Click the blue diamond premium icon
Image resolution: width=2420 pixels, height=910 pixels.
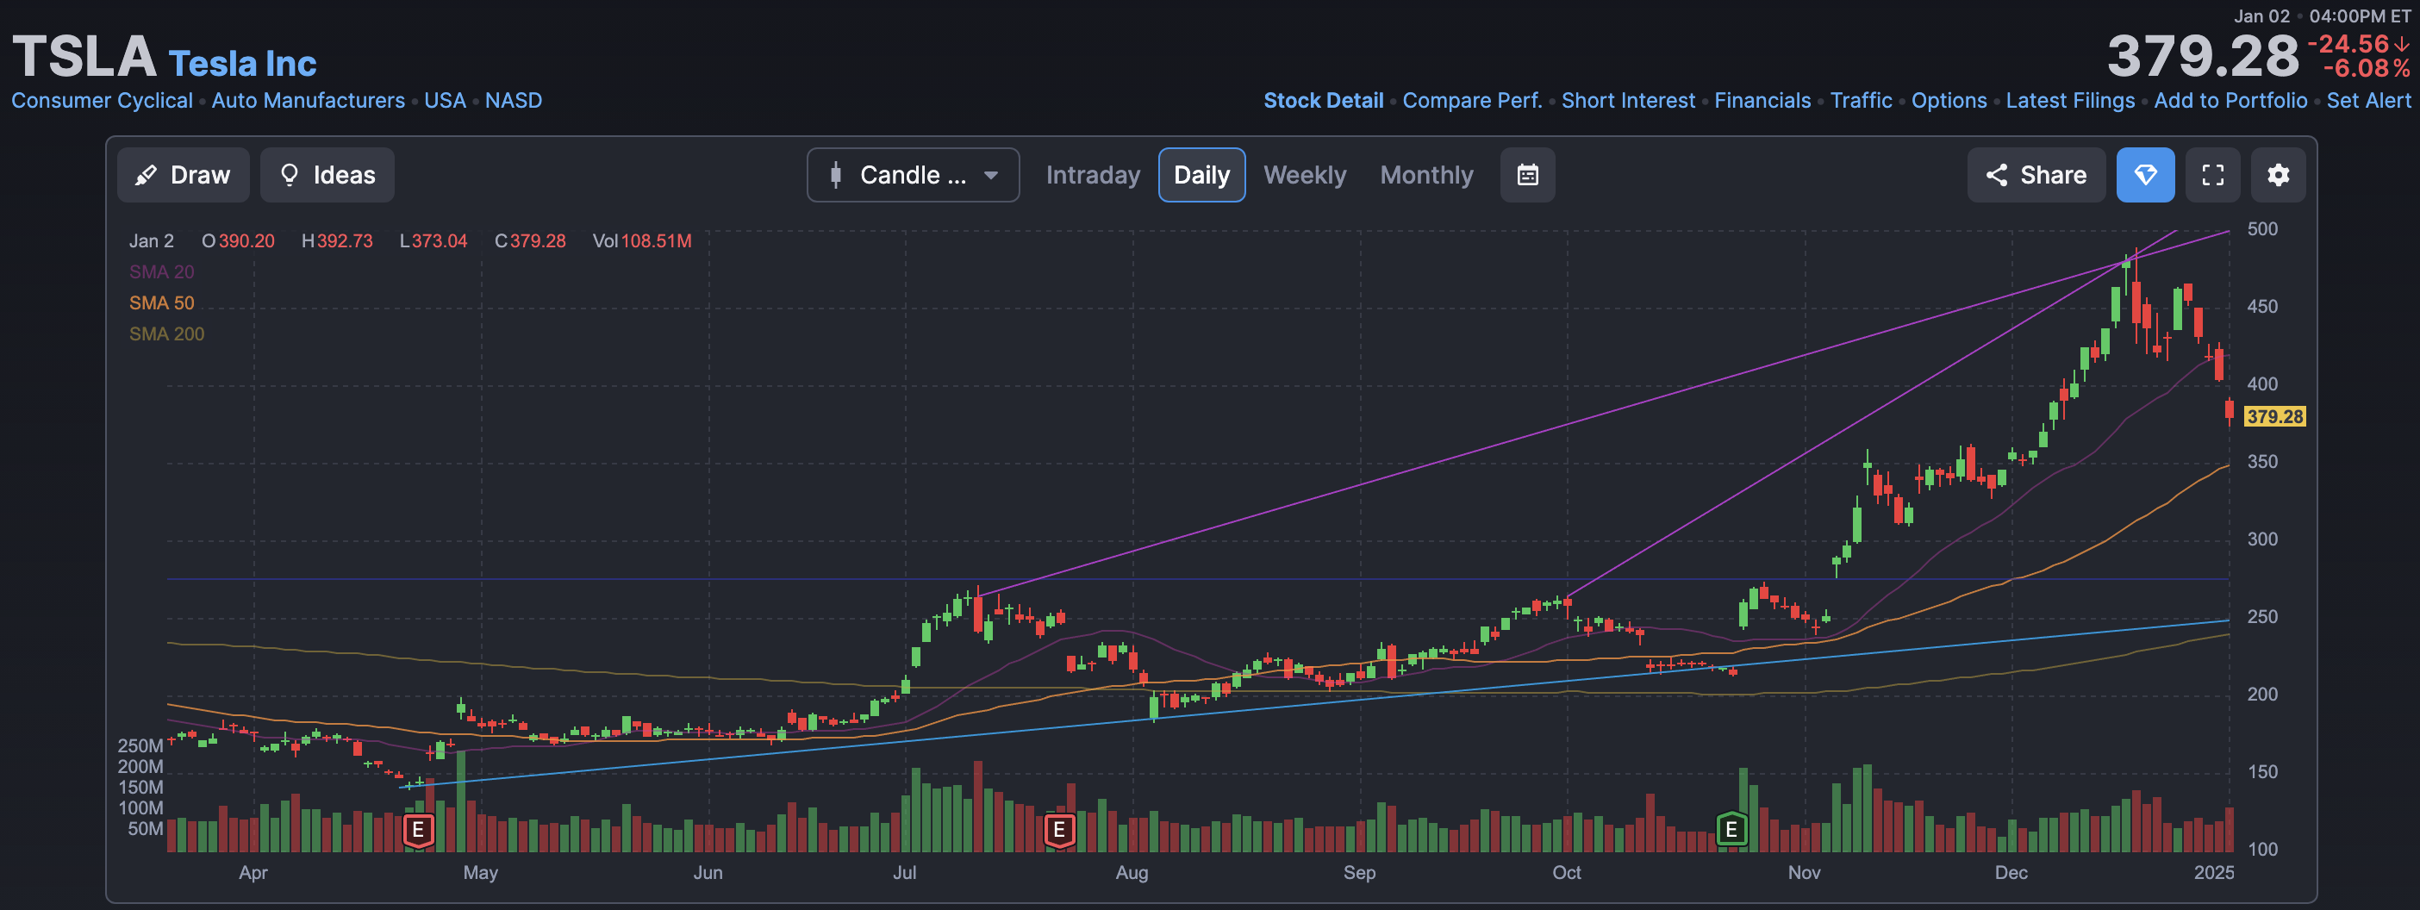[2146, 175]
